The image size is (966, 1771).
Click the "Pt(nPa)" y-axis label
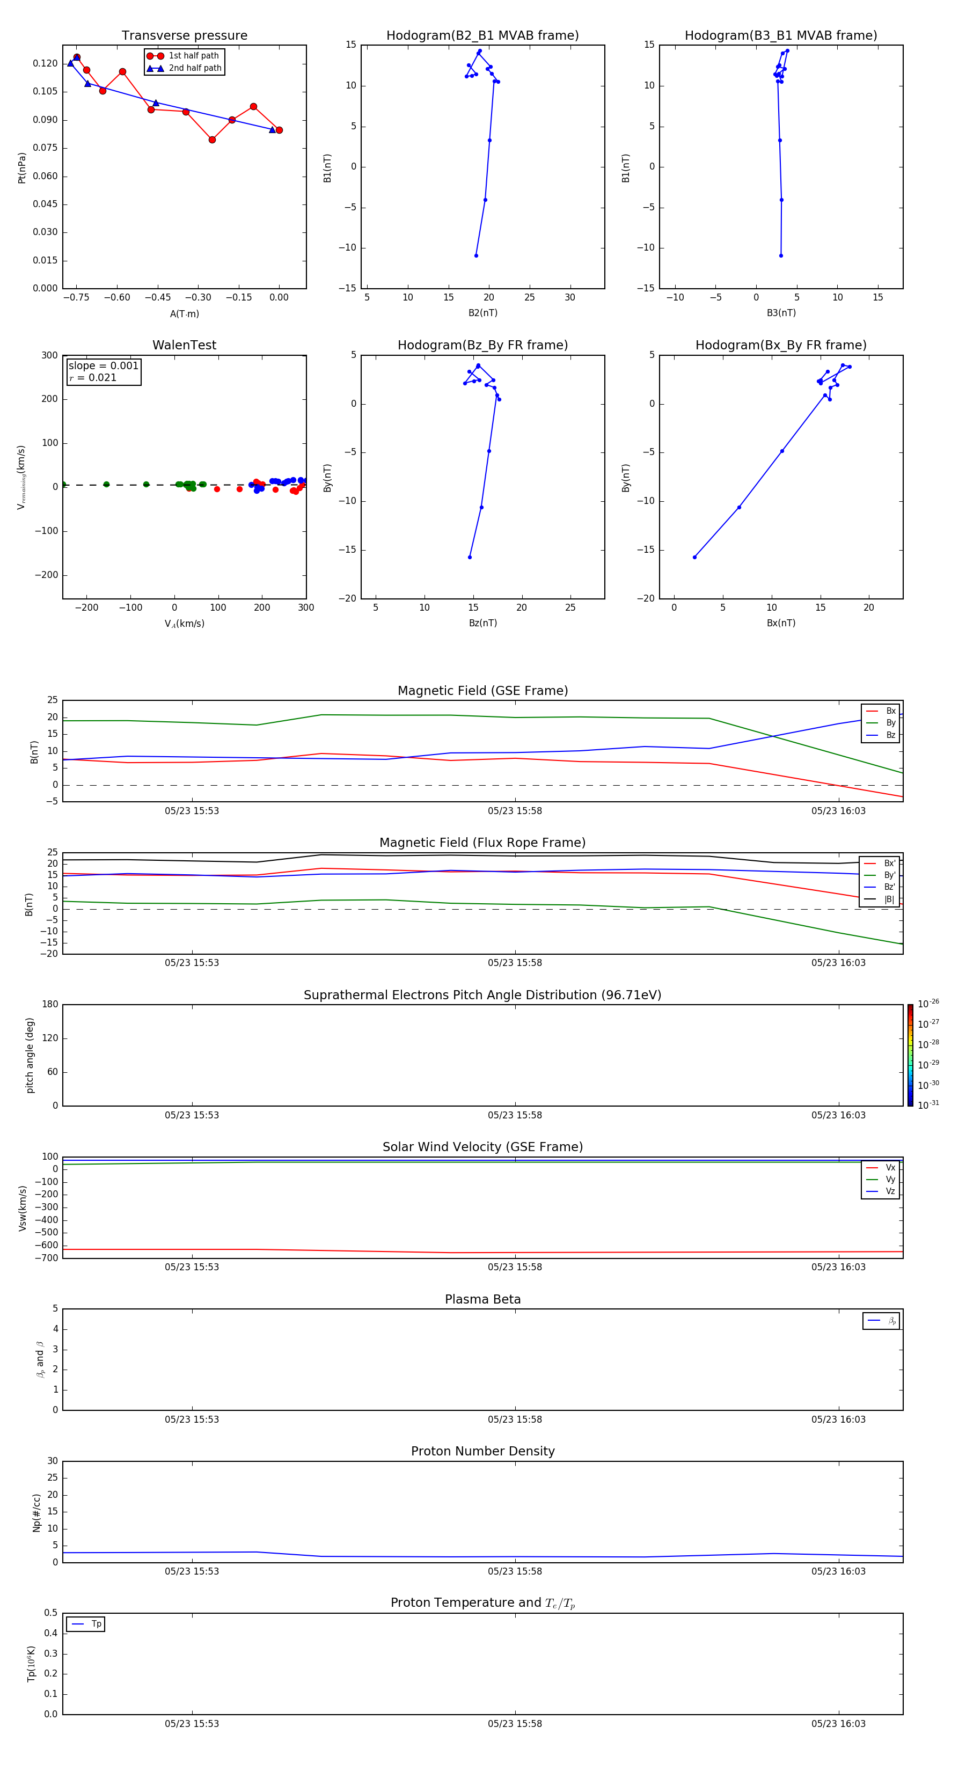pos(22,167)
